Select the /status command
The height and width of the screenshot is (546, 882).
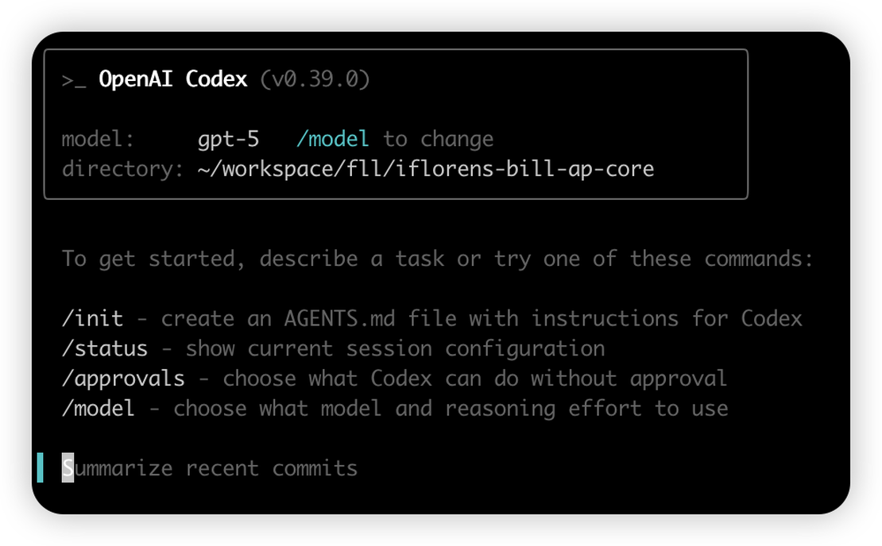(x=104, y=348)
